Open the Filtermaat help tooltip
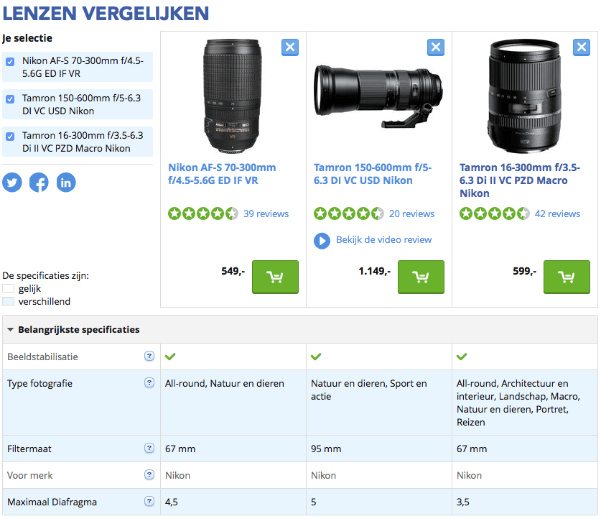601x519 pixels. tap(149, 448)
